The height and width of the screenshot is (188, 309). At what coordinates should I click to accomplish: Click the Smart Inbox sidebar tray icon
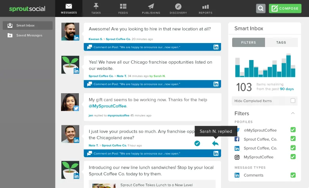click(x=10, y=25)
